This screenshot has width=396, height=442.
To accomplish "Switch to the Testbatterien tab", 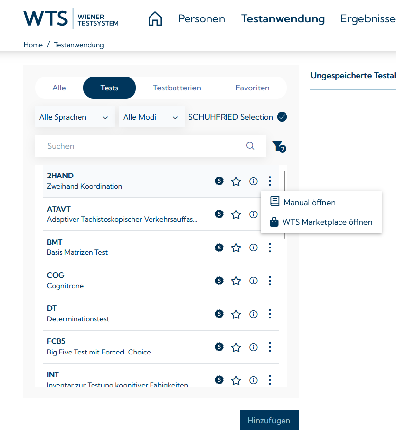I will click(177, 88).
